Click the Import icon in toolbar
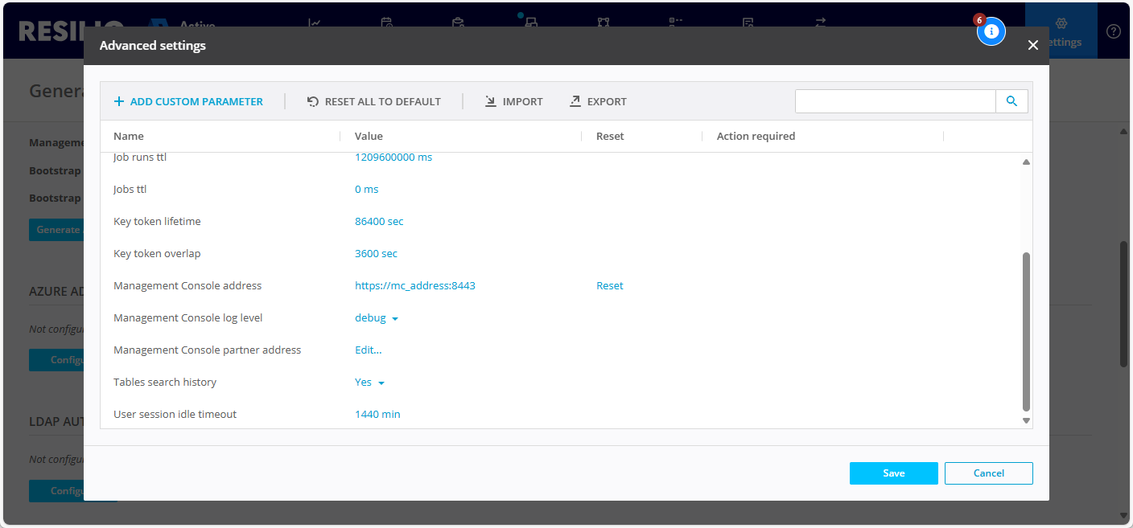Viewport: 1133px width, 528px height. 491,102
